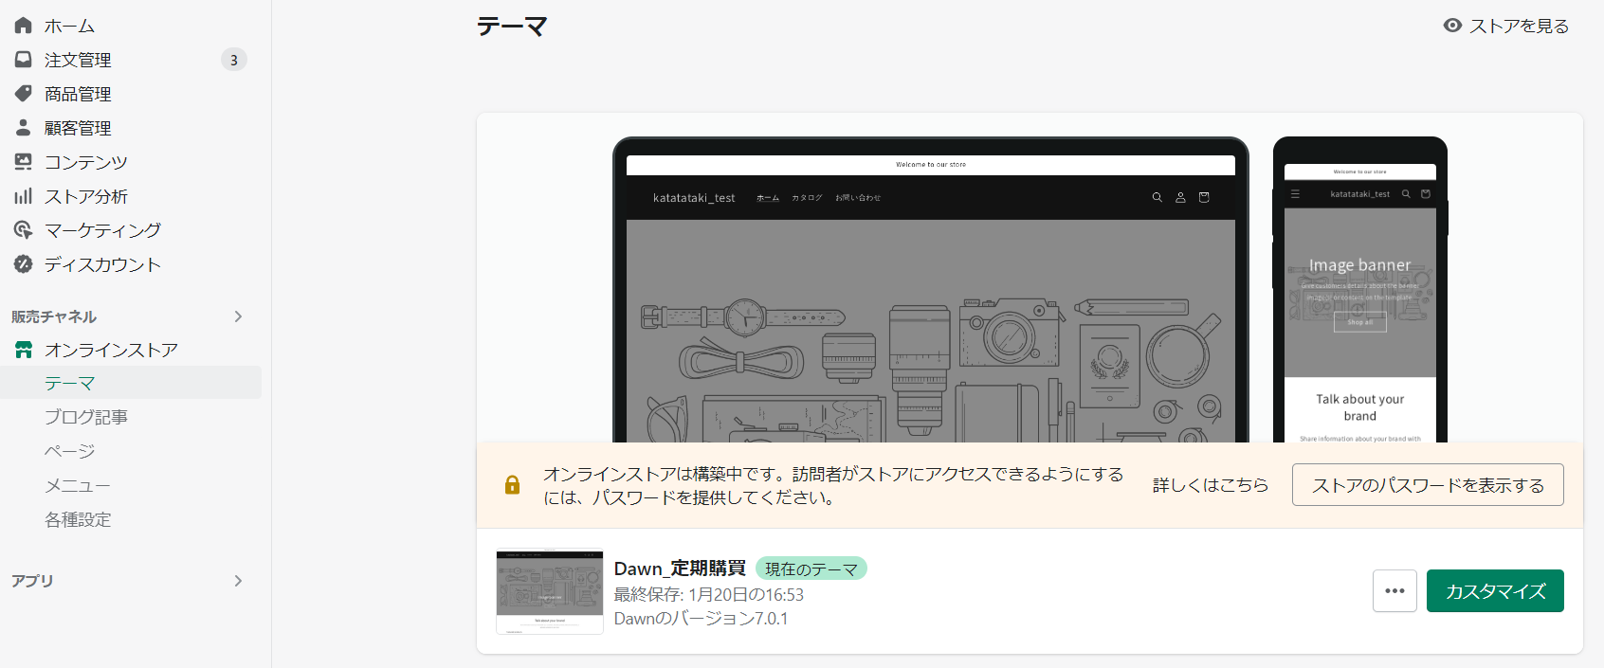Image resolution: width=1604 pixels, height=668 pixels.
Task: Click the account icon in desktop preview
Action: click(1180, 197)
